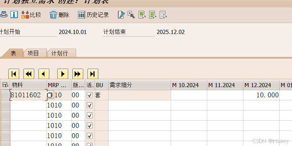
Task: Click the 需求细分 column header
Action: (x=140, y=85)
